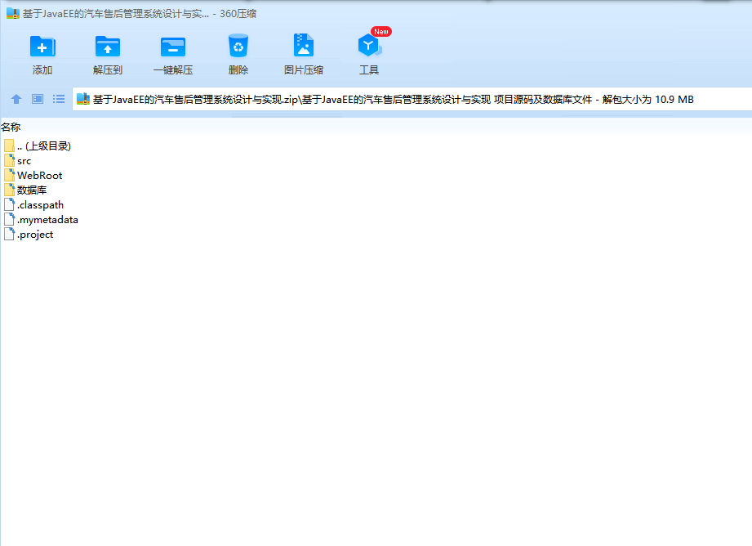
Task: Click the .project file icon
Action: pyautogui.click(x=9, y=234)
